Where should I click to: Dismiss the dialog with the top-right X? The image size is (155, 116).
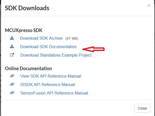coord(149,6)
